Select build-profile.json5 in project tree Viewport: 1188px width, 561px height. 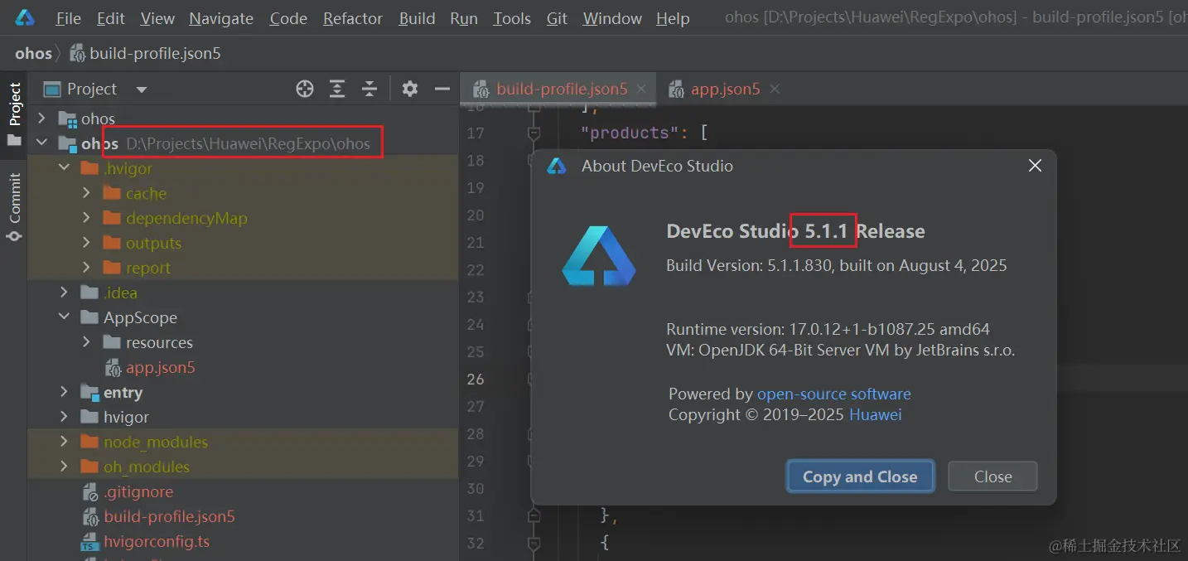coord(169,516)
